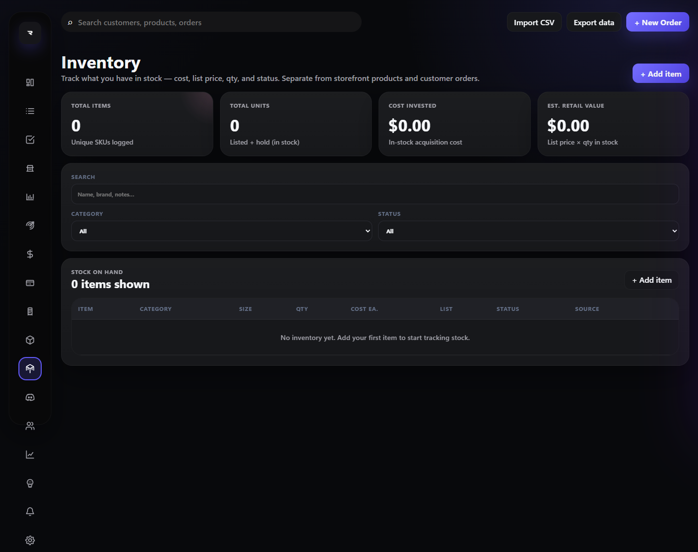Image resolution: width=698 pixels, height=552 pixels.
Task: Click the Import CSV button
Action: (x=534, y=22)
